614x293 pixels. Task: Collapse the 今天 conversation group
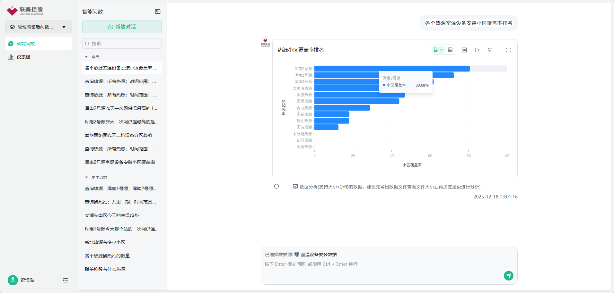pyautogui.click(x=86, y=57)
